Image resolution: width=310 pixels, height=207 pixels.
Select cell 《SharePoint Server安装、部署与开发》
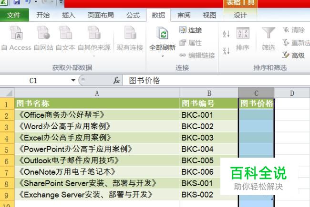pyautogui.click(x=97, y=183)
